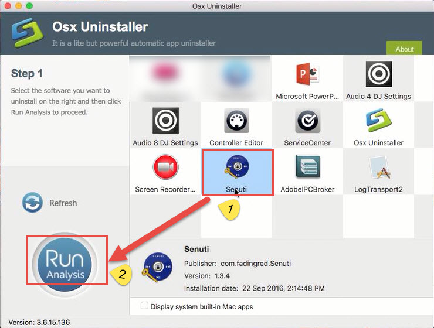Select the LogTransport2 app icon

(x=378, y=169)
